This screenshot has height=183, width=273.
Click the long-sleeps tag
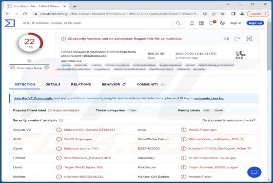(102, 69)
